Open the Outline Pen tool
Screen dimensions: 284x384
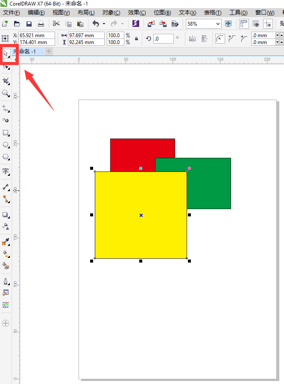click(6, 281)
